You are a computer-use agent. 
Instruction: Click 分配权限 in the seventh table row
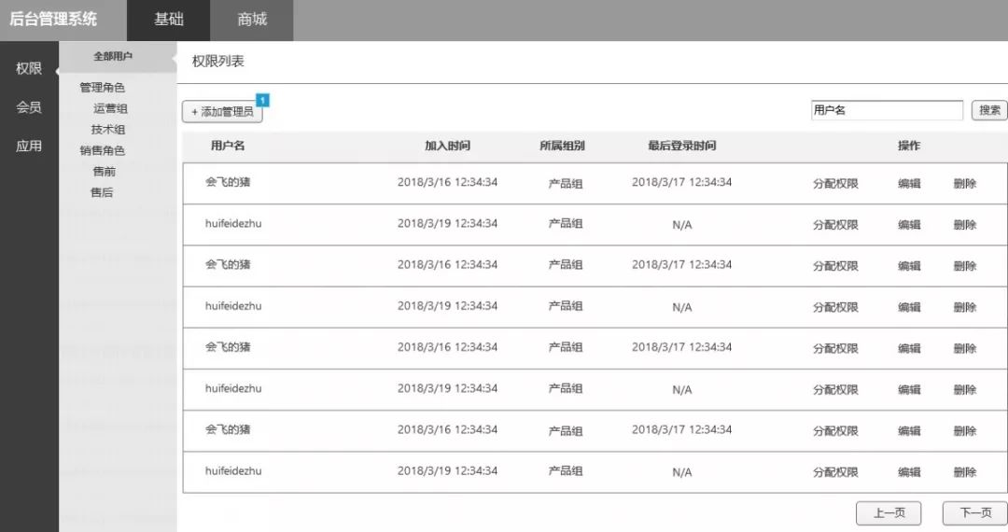835,430
